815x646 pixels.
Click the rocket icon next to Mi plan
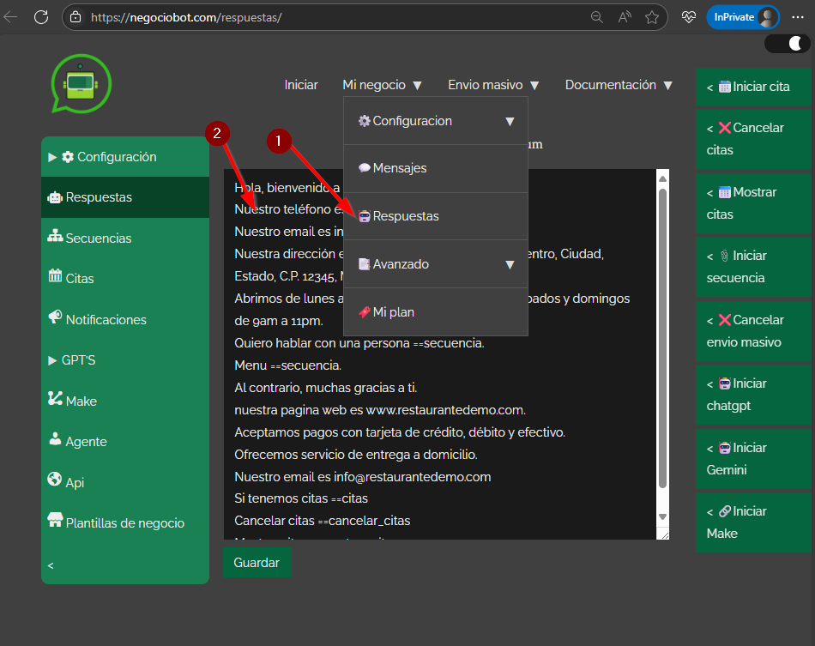365,311
